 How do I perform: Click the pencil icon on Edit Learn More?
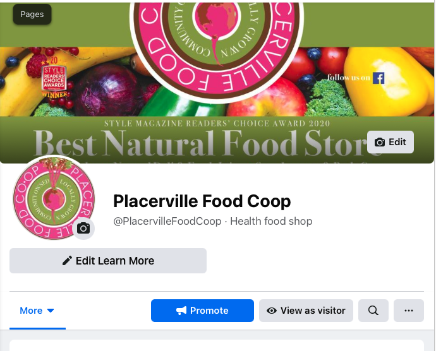(67, 261)
